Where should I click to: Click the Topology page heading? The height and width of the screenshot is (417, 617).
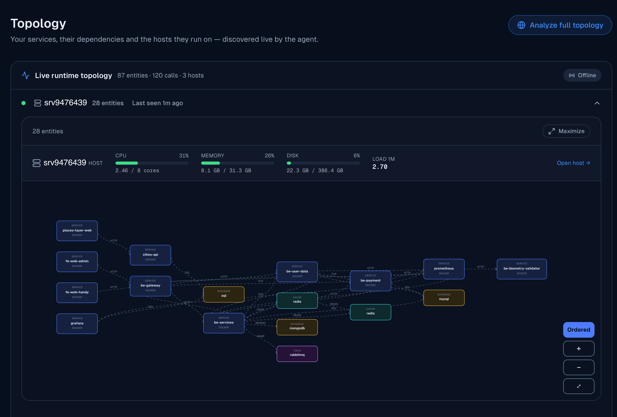coord(38,23)
